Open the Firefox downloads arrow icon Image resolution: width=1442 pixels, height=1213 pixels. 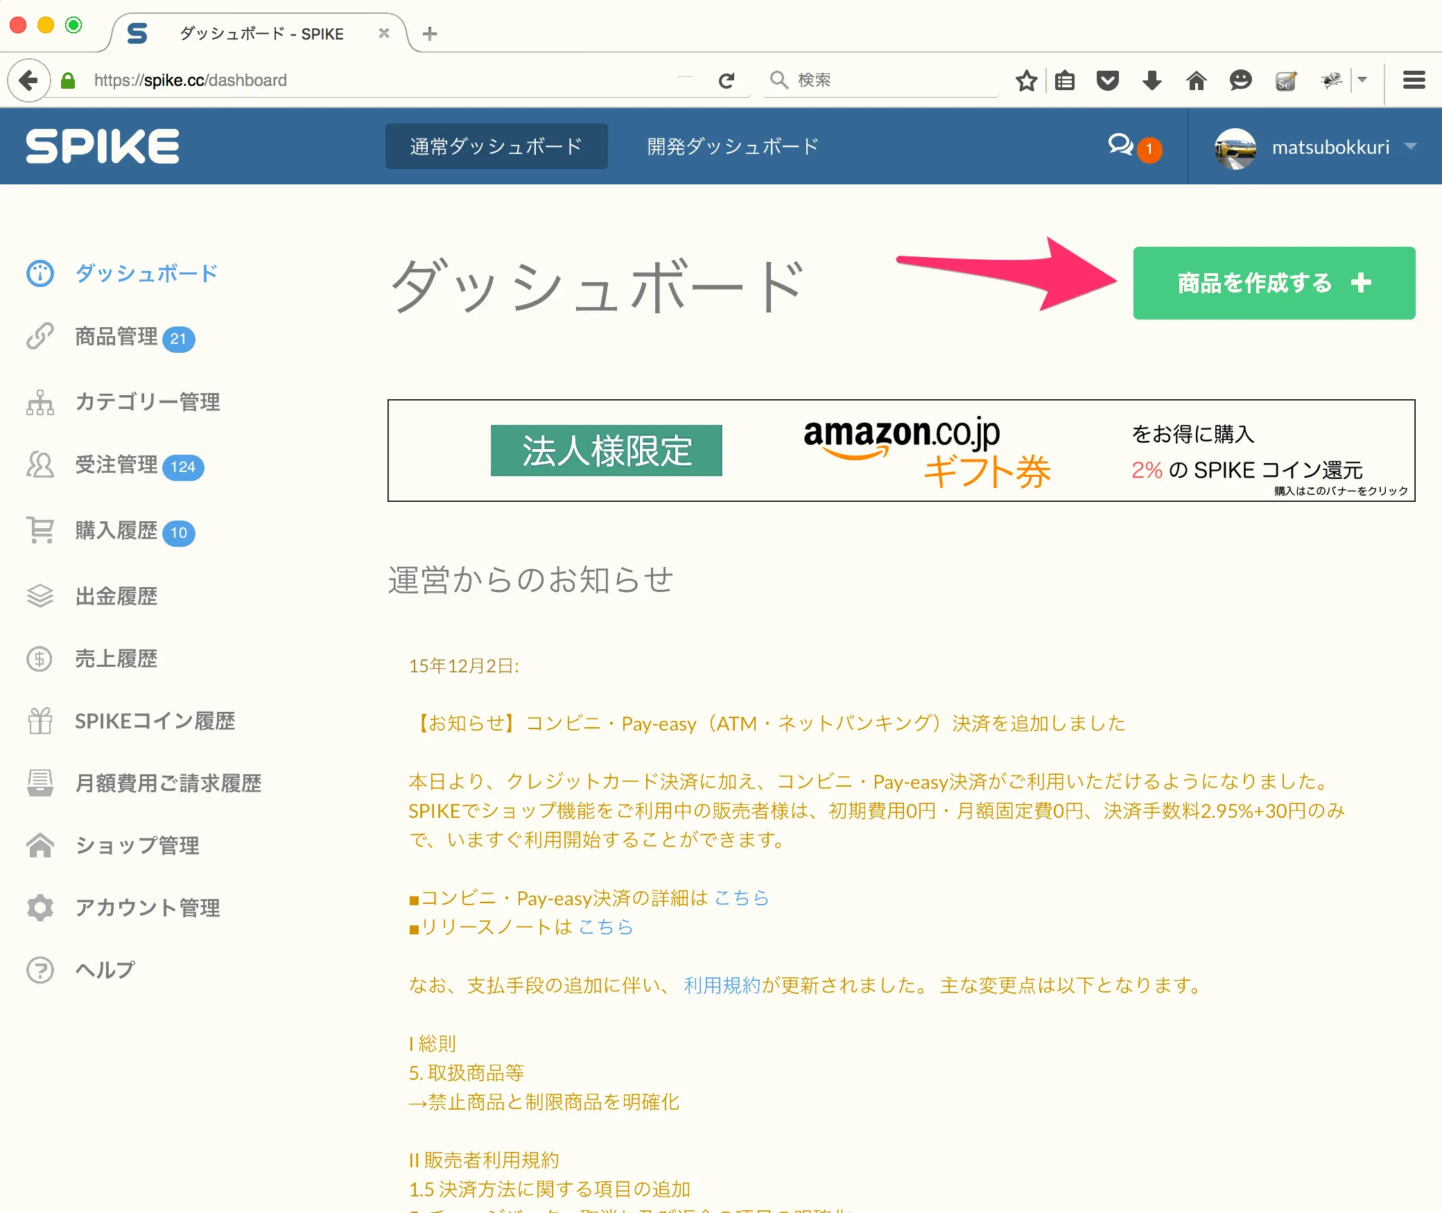click(1152, 80)
